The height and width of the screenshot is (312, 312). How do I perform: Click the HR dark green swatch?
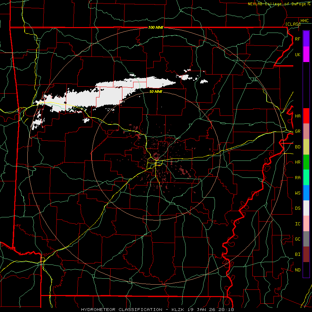tap(306, 162)
